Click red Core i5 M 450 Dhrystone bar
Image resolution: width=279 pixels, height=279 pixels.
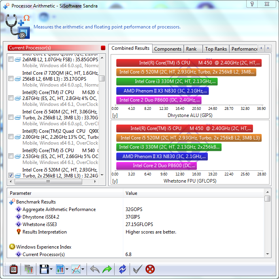click(x=189, y=63)
